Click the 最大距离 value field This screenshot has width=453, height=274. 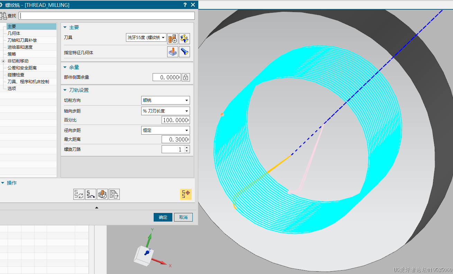(176, 139)
